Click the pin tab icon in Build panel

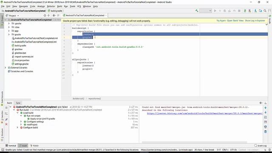[x=6, y=119]
